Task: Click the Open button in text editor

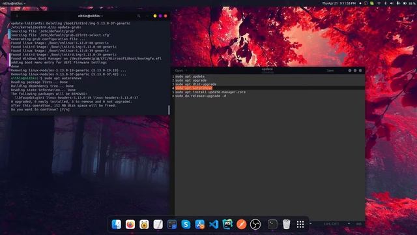Action: coord(179,70)
